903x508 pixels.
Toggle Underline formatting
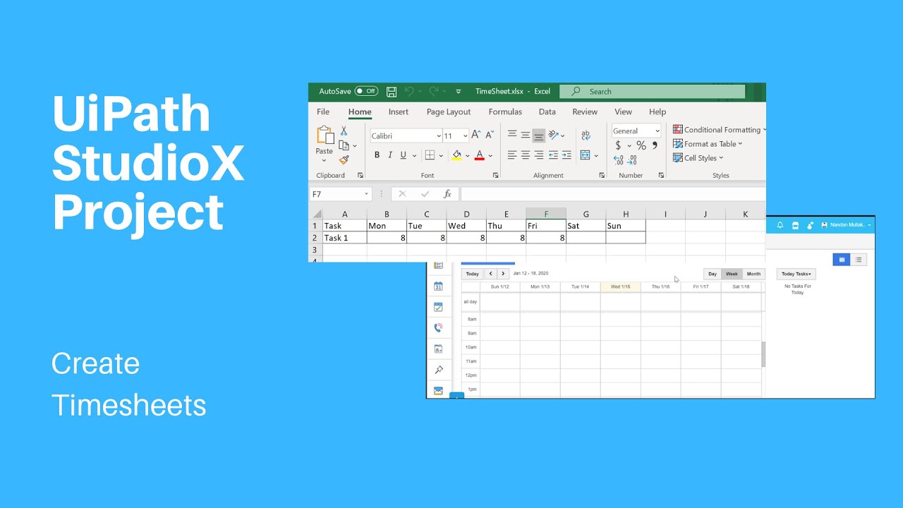pos(404,155)
